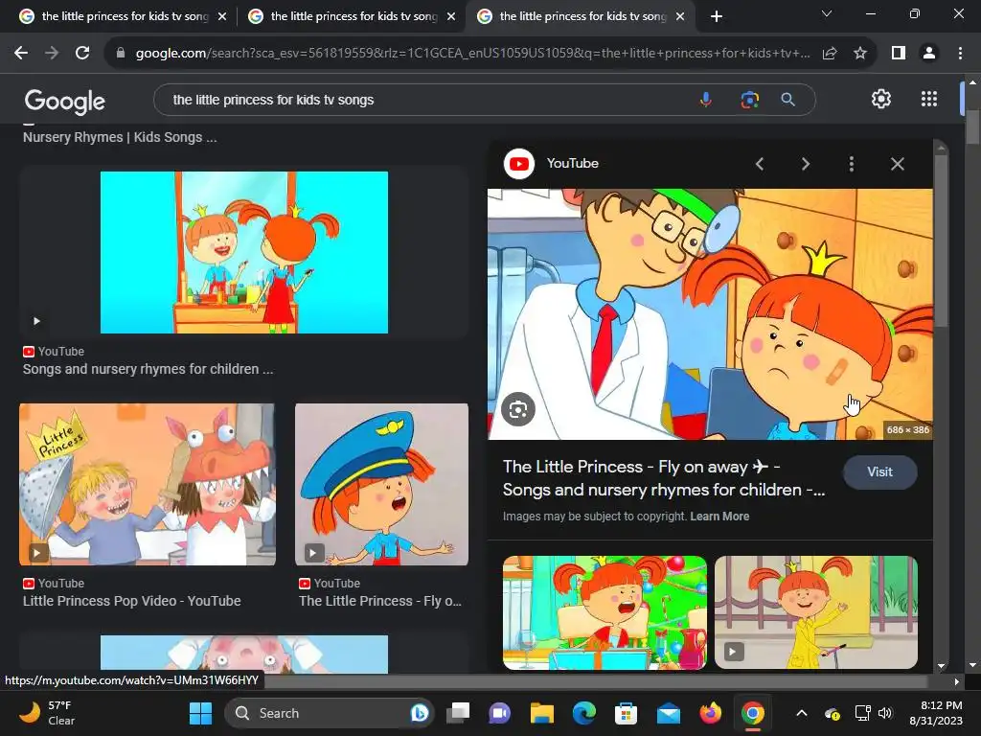Launch Microsoft Edge from taskbar
This screenshot has height=736, width=981.
pyautogui.click(x=583, y=713)
